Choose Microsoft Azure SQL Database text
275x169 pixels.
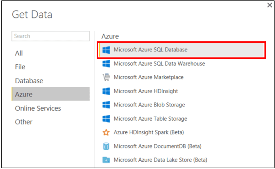pyautogui.click(x=150, y=50)
